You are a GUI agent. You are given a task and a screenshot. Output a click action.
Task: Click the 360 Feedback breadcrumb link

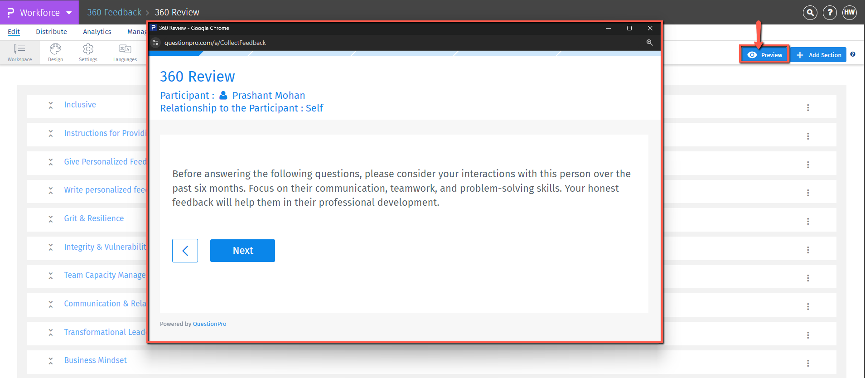[114, 12]
